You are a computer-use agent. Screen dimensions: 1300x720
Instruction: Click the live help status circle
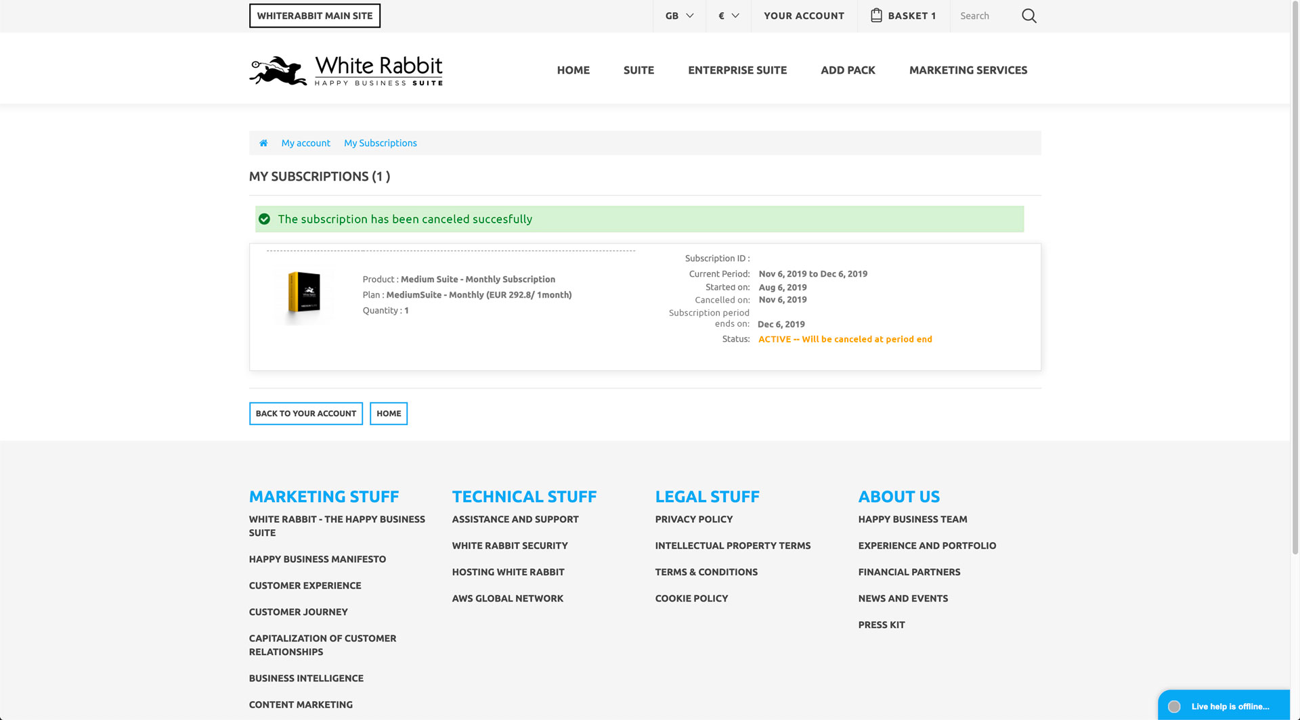pyautogui.click(x=1175, y=706)
